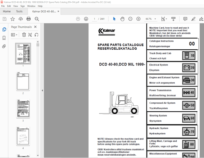Viewport: 204px width, 158px height.
Task: Zoom in with plus icon
Action: (138, 19)
